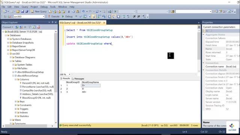Open the File menu

coord(3,7)
